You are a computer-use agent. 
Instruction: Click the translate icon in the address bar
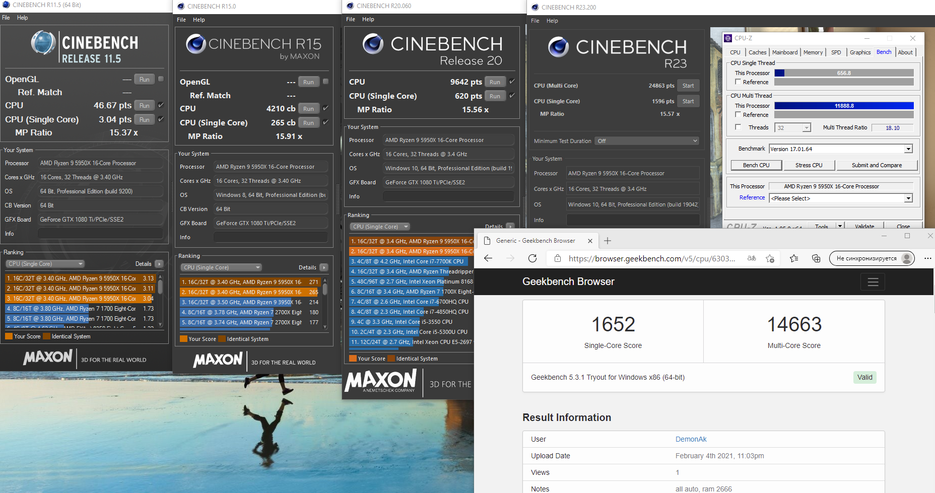click(x=752, y=258)
